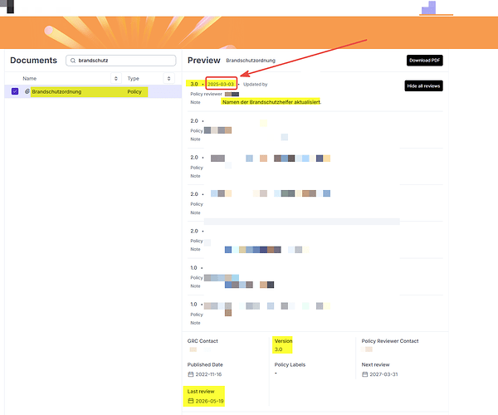Click the Policy Labels field label
The height and width of the screenshot is (415, 498).
coord(290,364)
